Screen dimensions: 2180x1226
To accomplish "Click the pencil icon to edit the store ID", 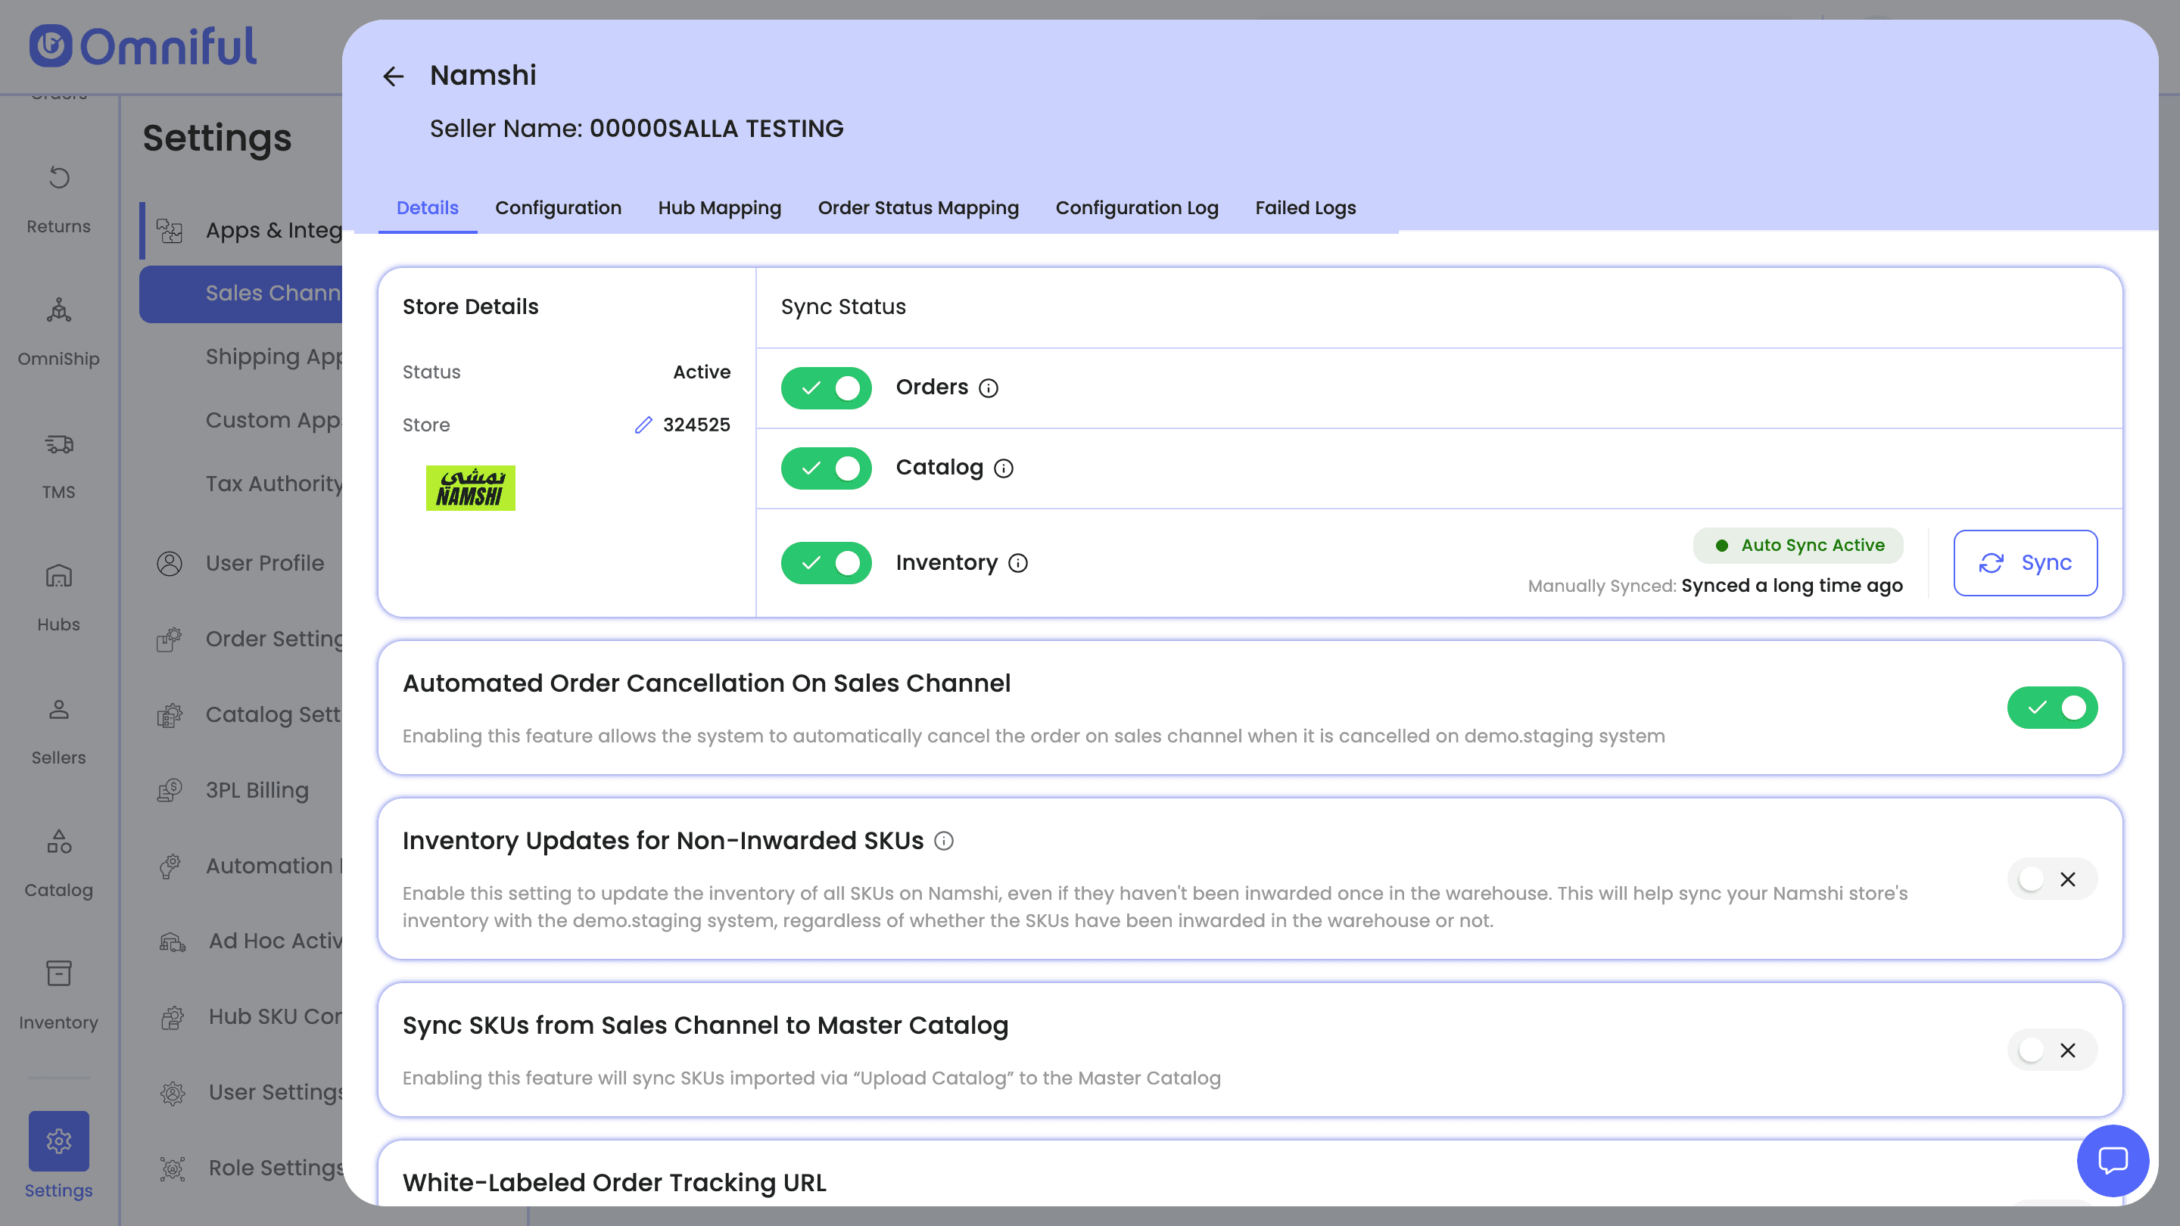I will (643, 425).
